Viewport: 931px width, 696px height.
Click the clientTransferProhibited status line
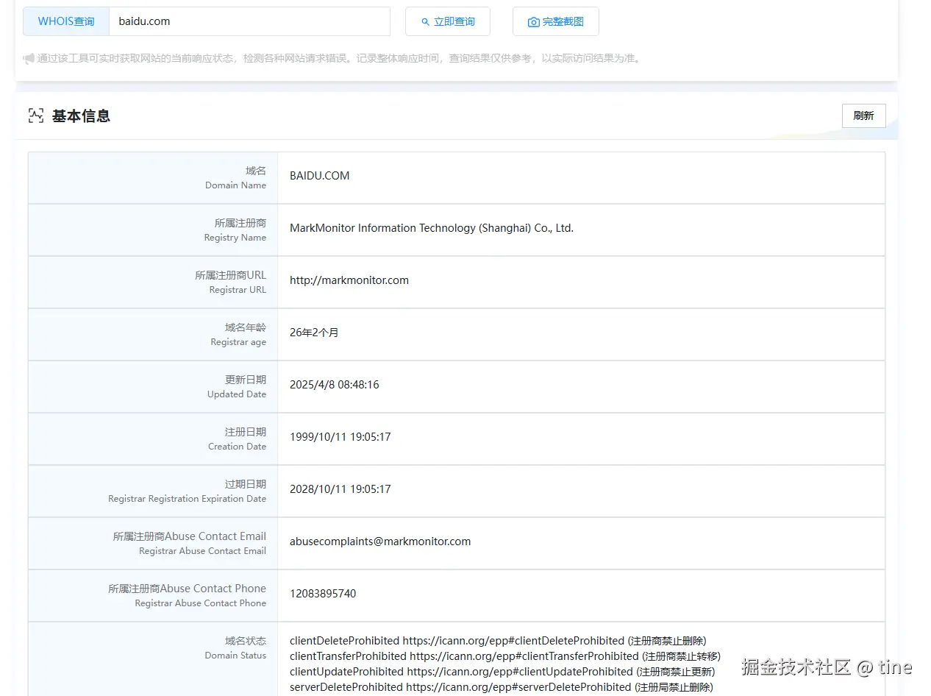505,656
